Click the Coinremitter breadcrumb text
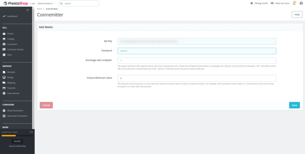This screenshot has width=305, height=154. point(52,9)
